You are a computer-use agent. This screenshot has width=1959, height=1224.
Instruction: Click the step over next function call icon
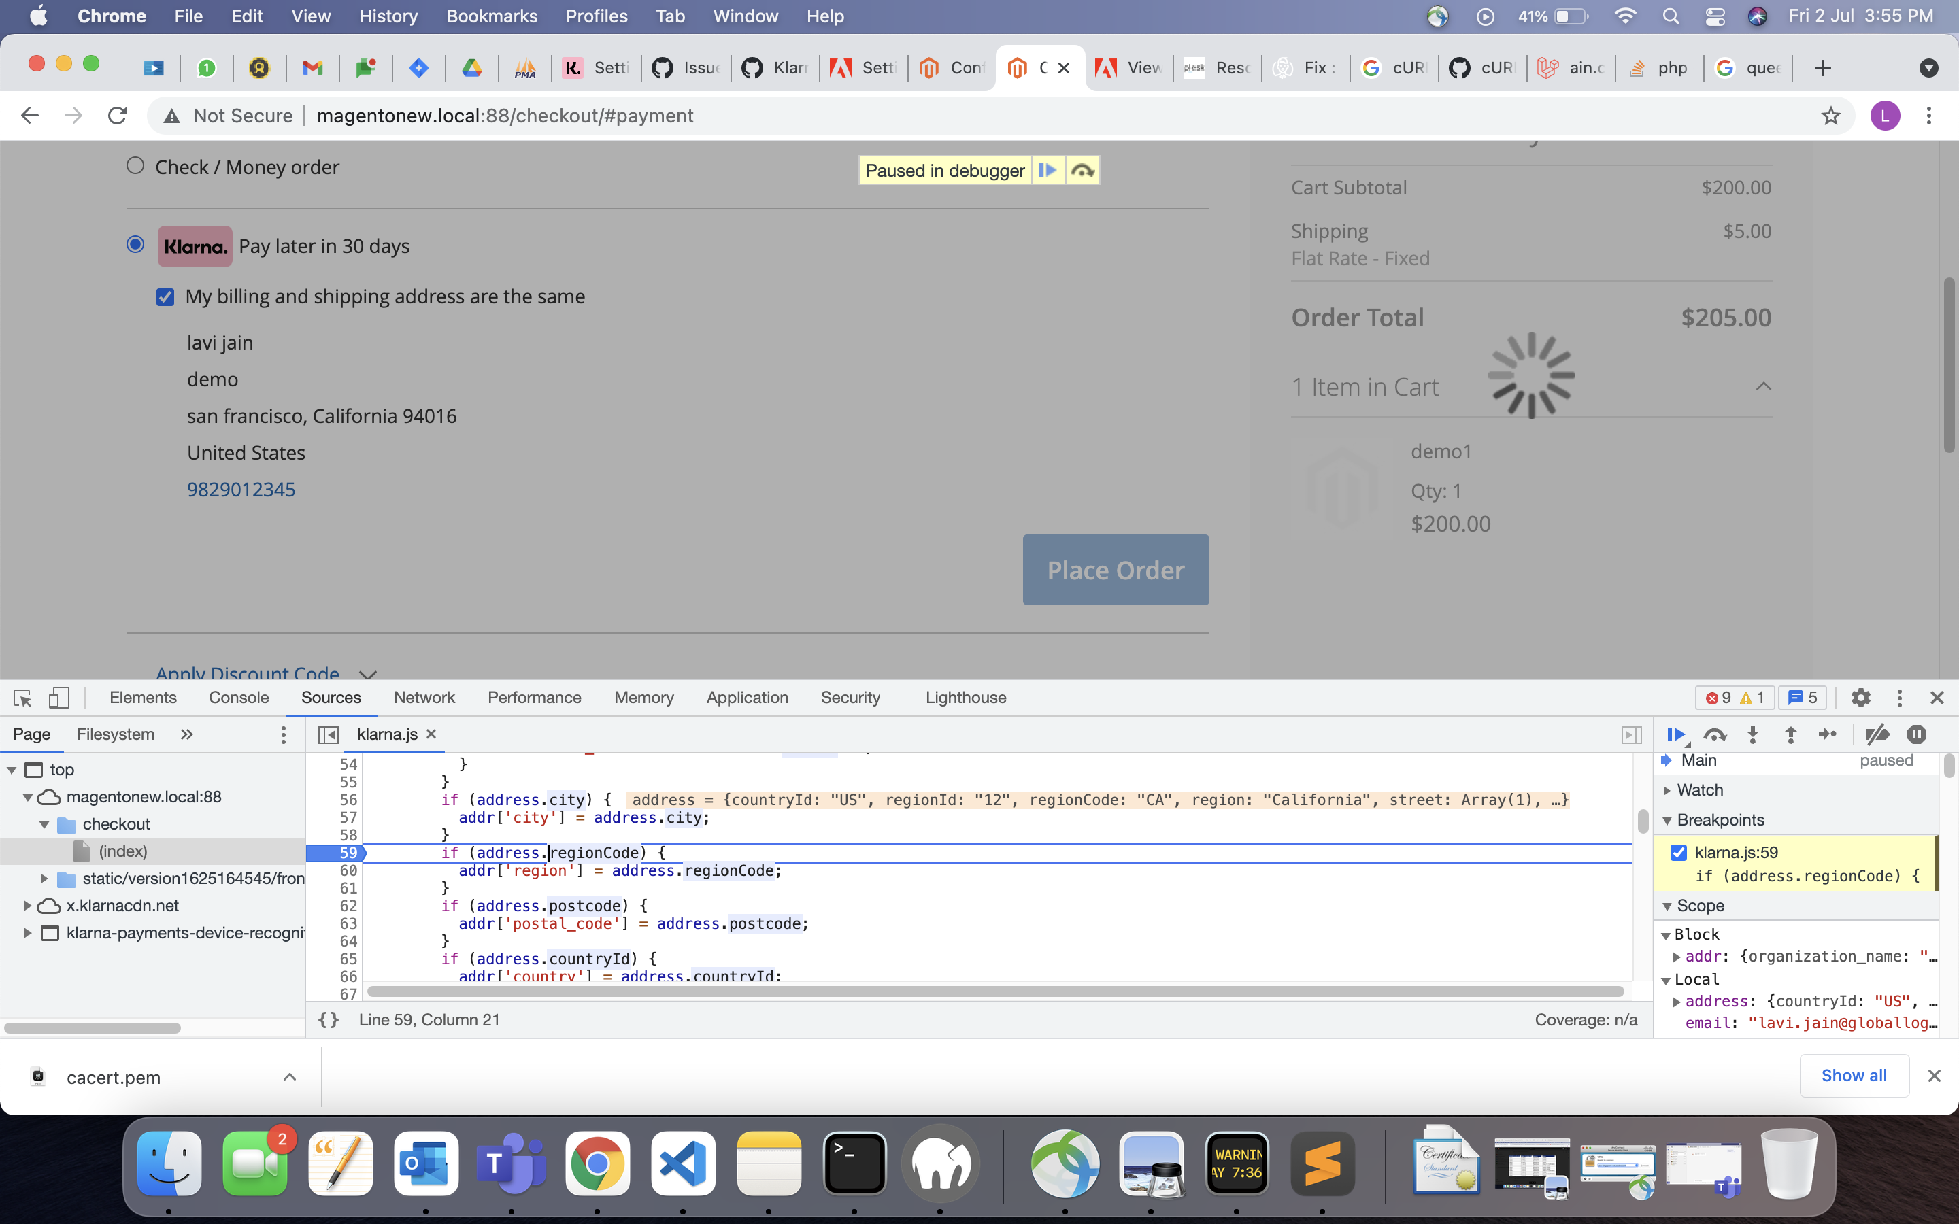point(1715,734)
